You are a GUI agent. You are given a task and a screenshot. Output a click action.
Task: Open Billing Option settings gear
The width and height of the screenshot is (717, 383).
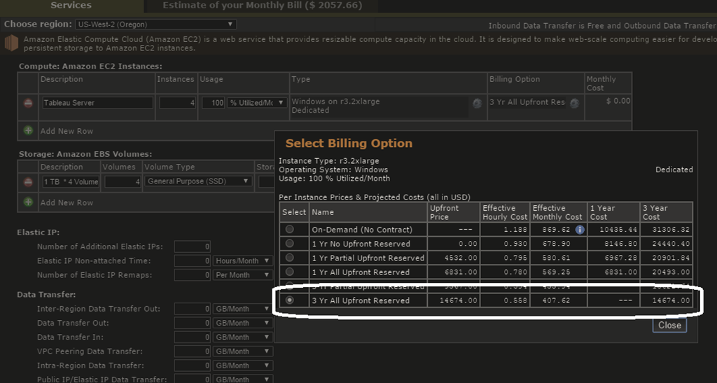tap(575, 104)
